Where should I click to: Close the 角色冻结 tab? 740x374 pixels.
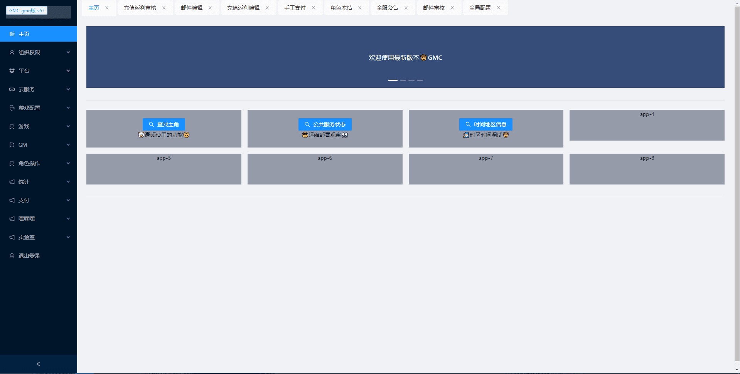point(360,8)
